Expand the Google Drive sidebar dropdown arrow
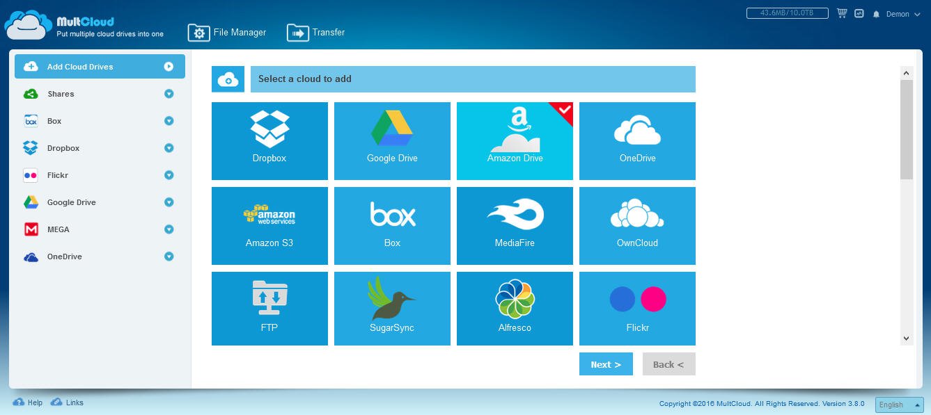Screen dimensions: 931x415 (169, 202)
